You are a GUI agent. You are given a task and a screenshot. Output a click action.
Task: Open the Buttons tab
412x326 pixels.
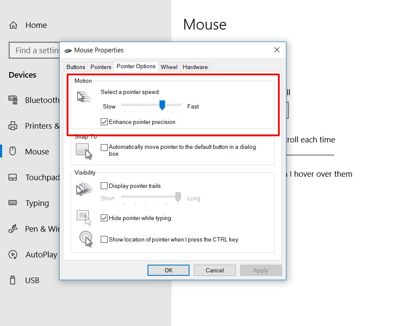[x=75, y=67]
